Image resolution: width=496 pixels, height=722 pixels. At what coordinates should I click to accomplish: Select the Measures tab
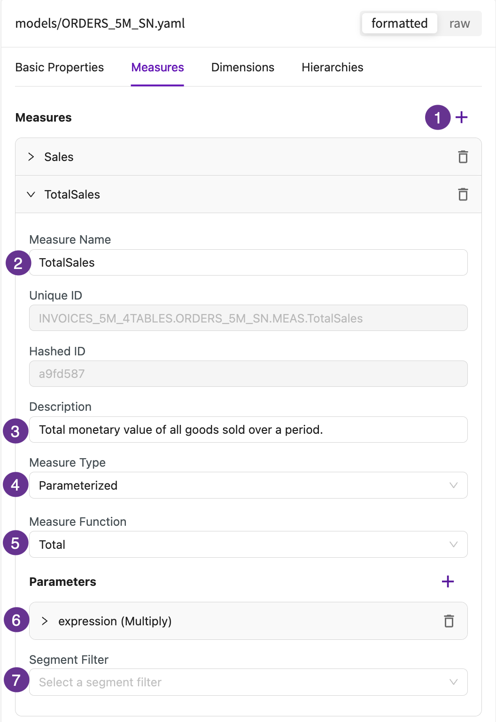pyautogui.click(x=157, y=68)
